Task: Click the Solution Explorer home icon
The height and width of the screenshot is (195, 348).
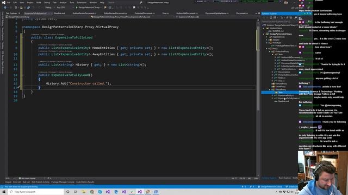Action: click(271, 18)
